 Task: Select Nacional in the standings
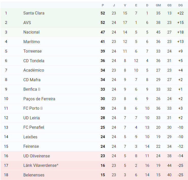click(31, 32)
